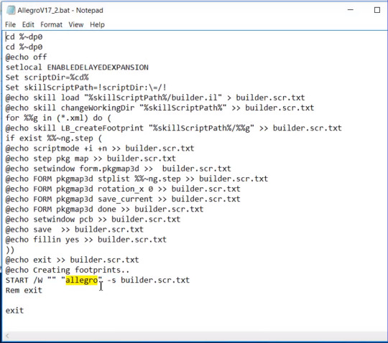The height and width of the screenshot is (343, 388).
Task: Click the 'Rem exit' line
Action: click(24, 290)
